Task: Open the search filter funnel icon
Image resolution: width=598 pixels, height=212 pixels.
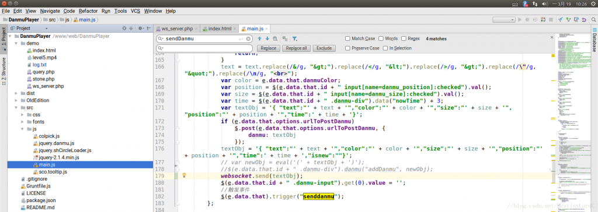Action: [x=294, y=39]
